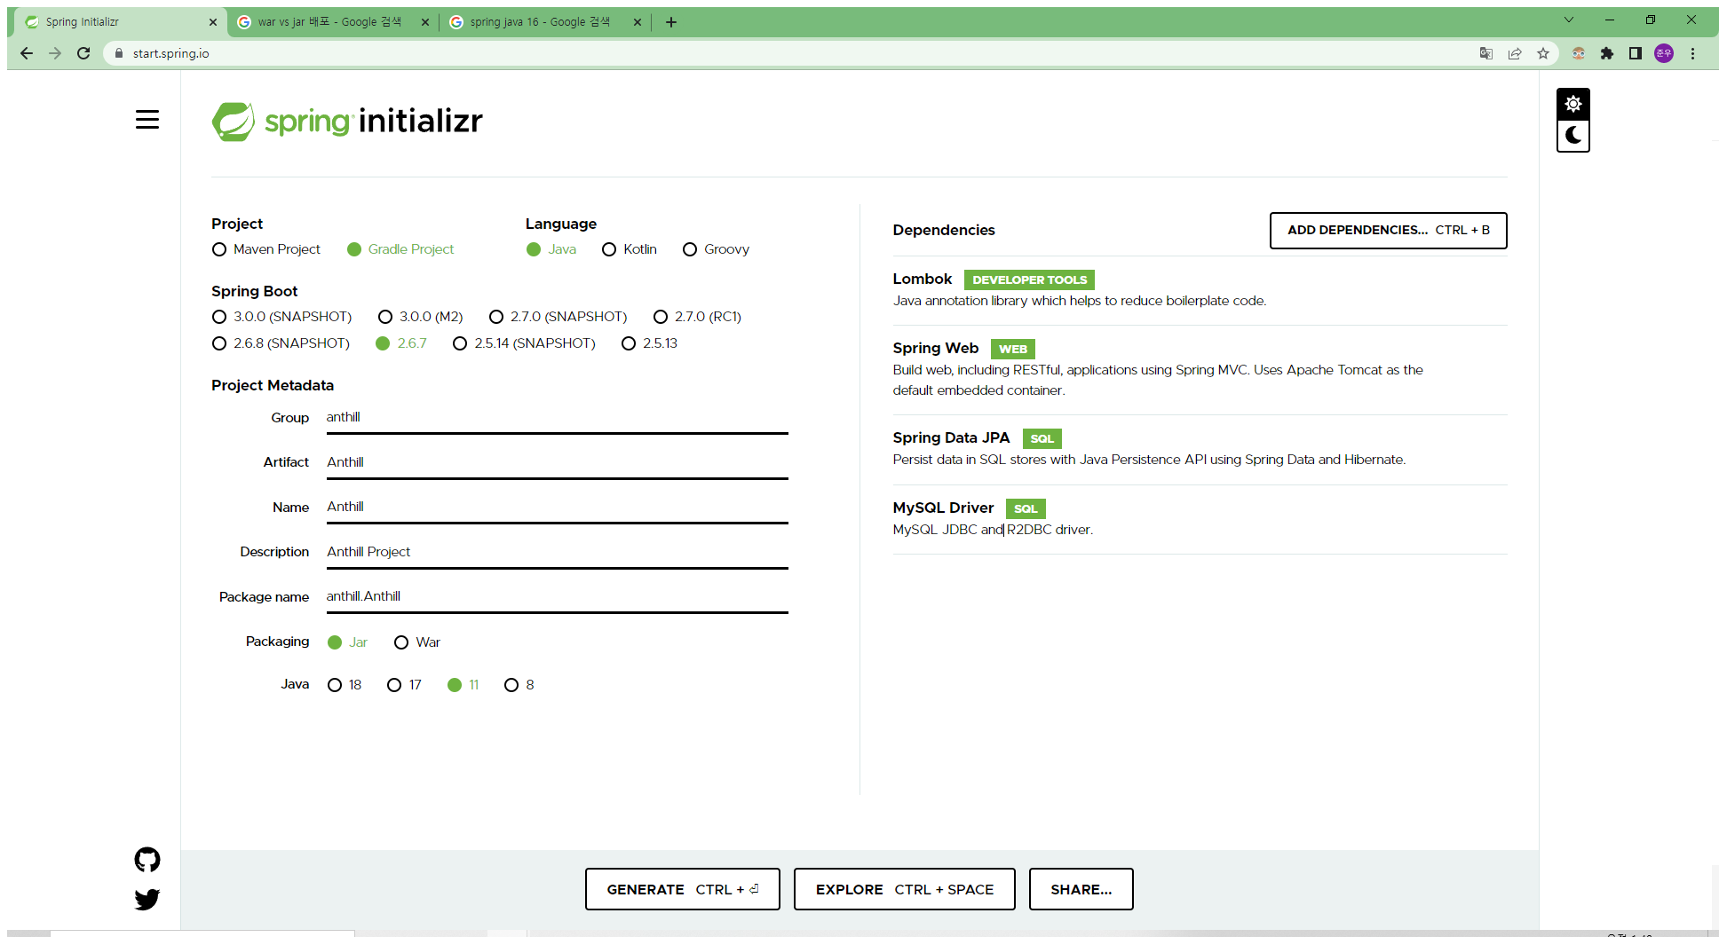Click the Spring Initializr logo
Viewport: 1719px width, 937px height.
tap(347, 121)
